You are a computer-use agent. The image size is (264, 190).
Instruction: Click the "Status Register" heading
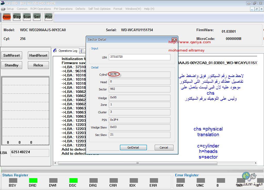pos(15,175)
